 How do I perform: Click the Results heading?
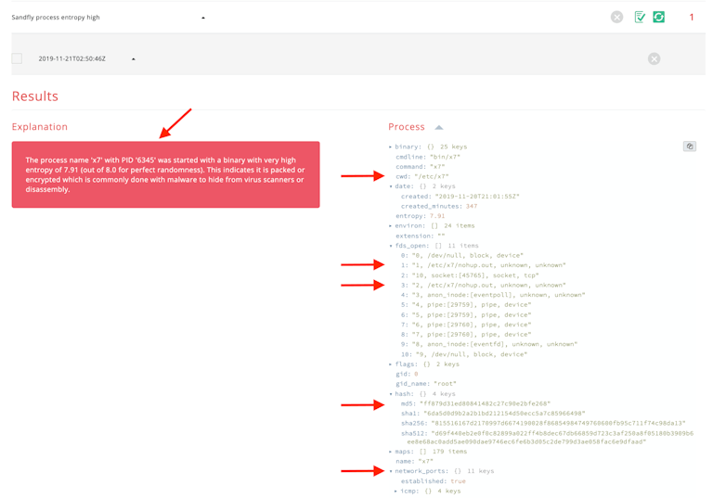(x=35, y=96)
